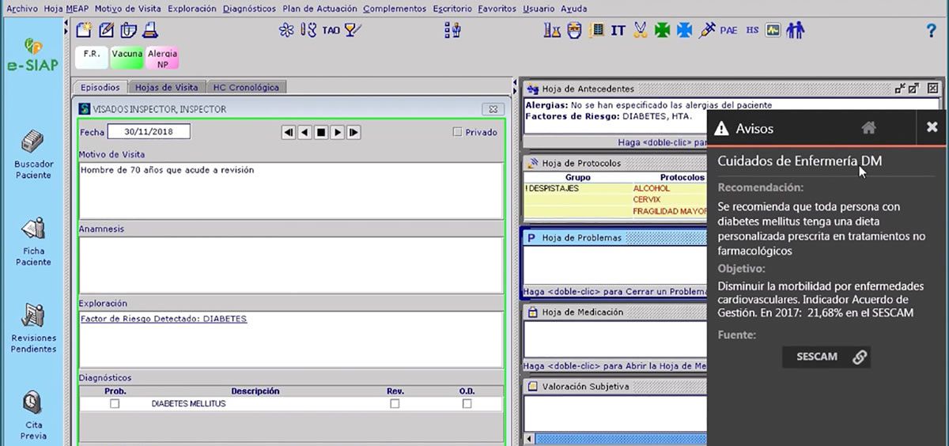Switch to the HC Cronológica tab
This screenshot has width=949, height=446.
247,88
